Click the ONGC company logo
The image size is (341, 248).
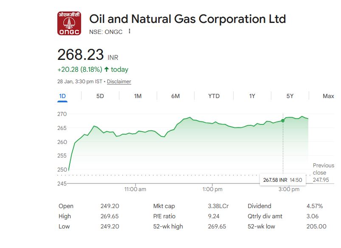[x=69, y=23]
